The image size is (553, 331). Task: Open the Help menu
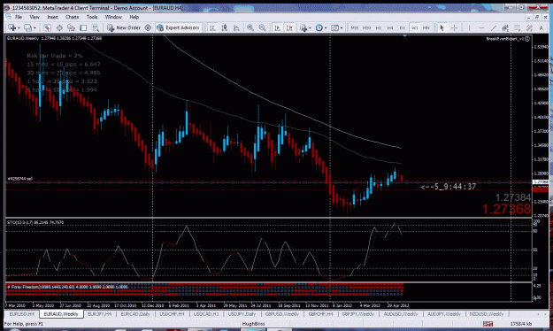(134, 17)
